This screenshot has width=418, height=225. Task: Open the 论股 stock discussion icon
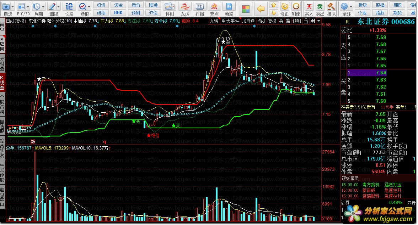click(x=69, y=6)
